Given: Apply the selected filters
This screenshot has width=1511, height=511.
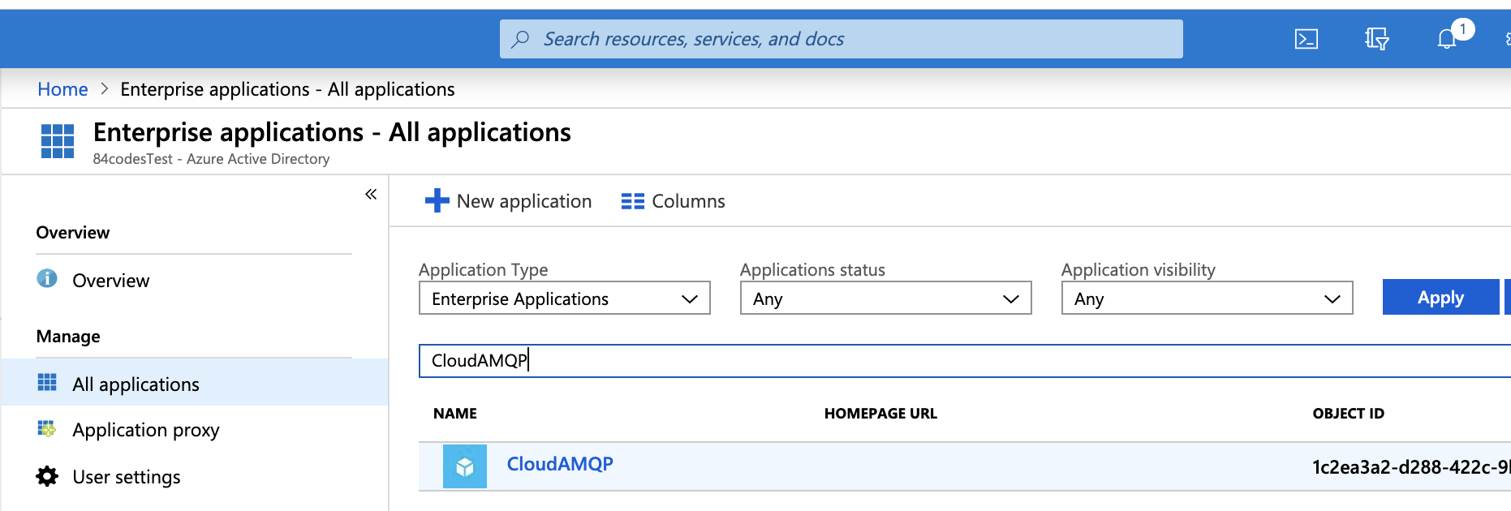Looking at the screenshot, I should pyautogui.click(x=1440, y=298).
